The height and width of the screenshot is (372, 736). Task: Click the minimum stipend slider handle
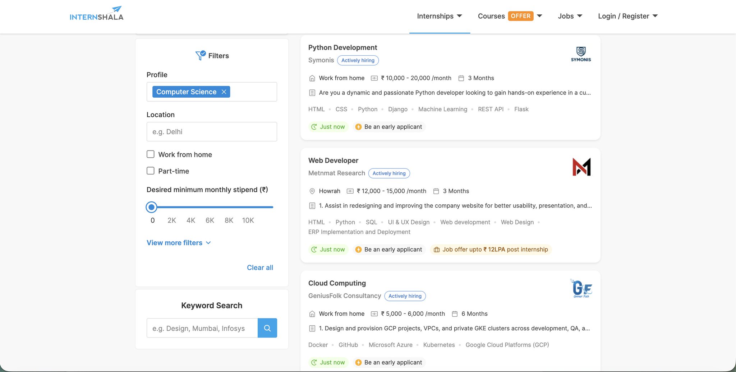pyautogui.click(x=152, y=207)
